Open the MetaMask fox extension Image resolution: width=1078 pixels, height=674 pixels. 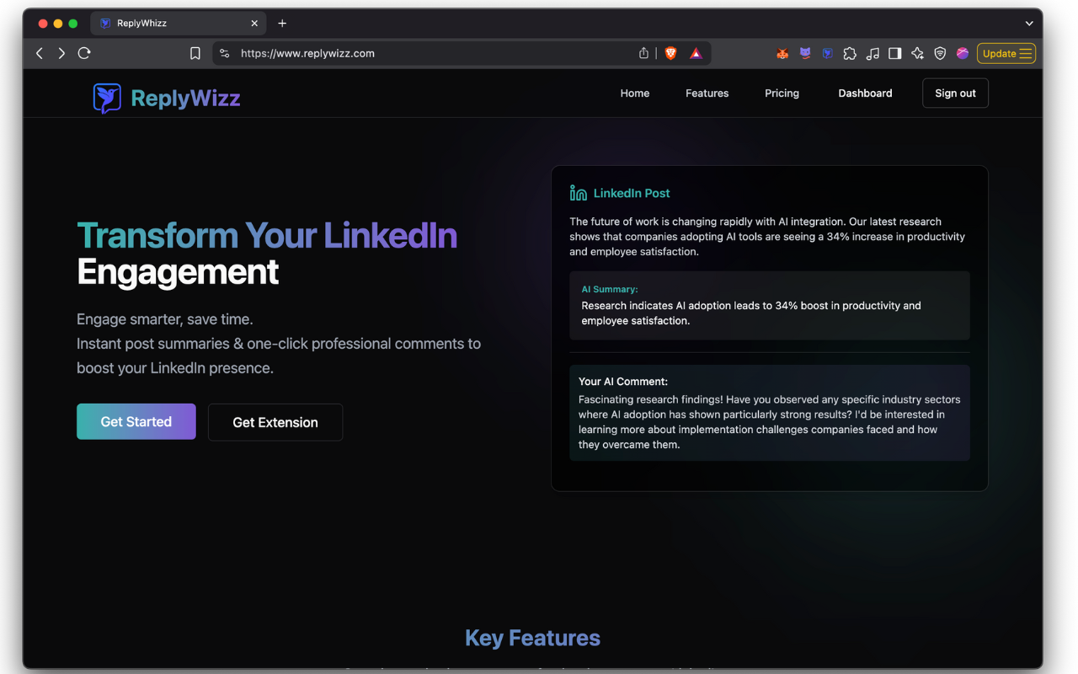[x=782, y=53]
